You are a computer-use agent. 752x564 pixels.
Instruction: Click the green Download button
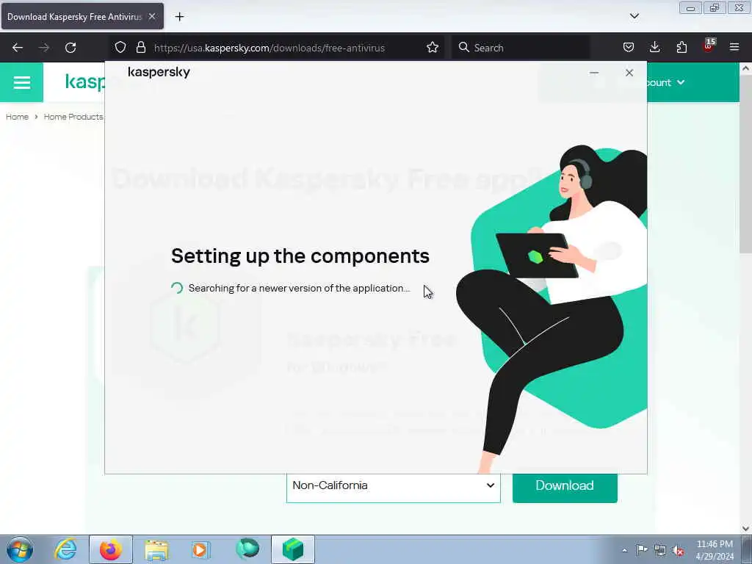click(565, 486)
